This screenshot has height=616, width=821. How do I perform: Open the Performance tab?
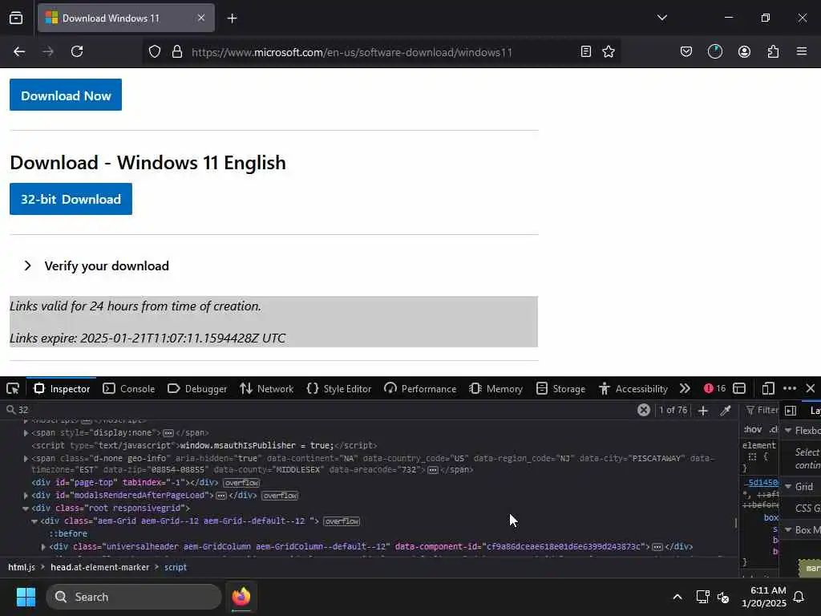pyautogui.click(x=420, y=389)
